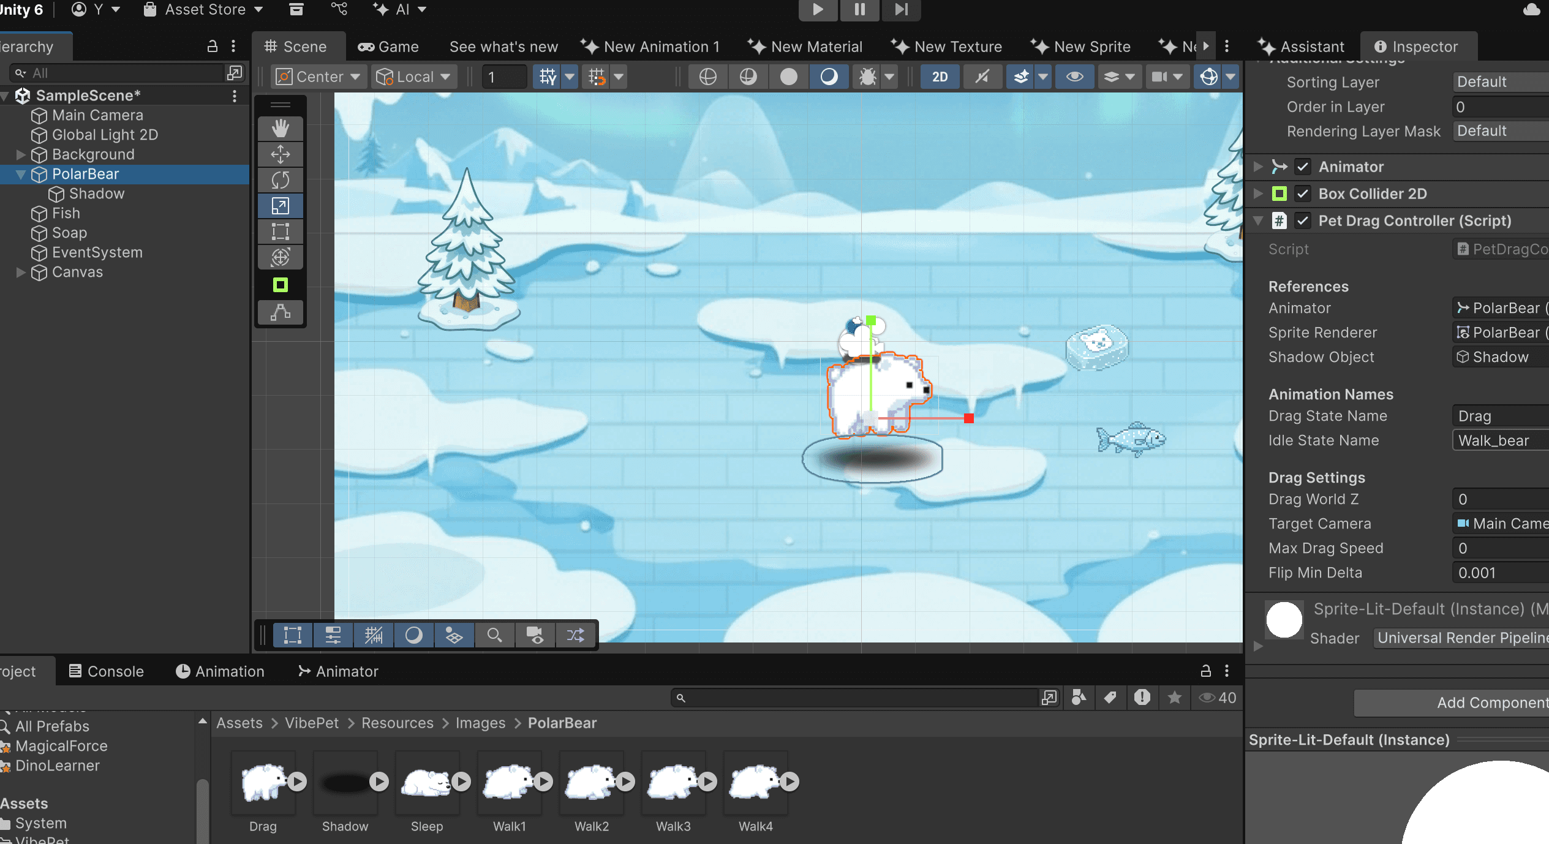Toggle the Gizmos button
The width and height of the screenshot is (1549, 844).
pos(1208,77)
